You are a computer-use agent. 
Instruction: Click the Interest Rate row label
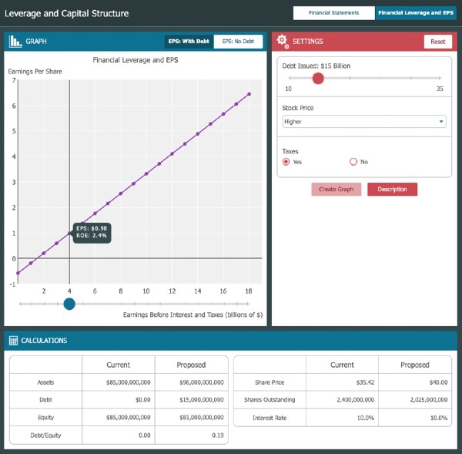click(269, 418)
